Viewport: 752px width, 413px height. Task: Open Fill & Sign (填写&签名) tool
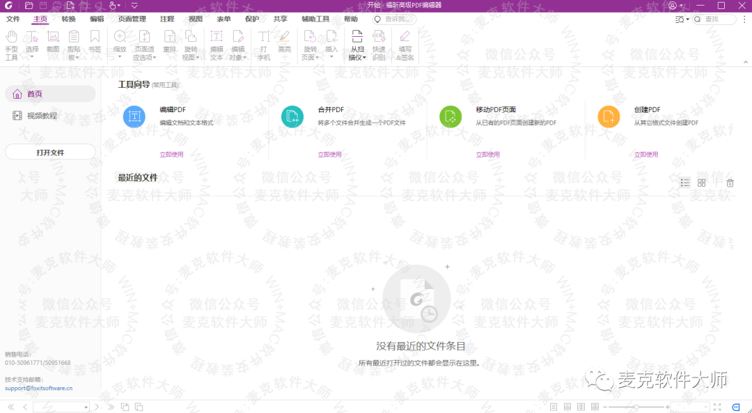[405, 45]
